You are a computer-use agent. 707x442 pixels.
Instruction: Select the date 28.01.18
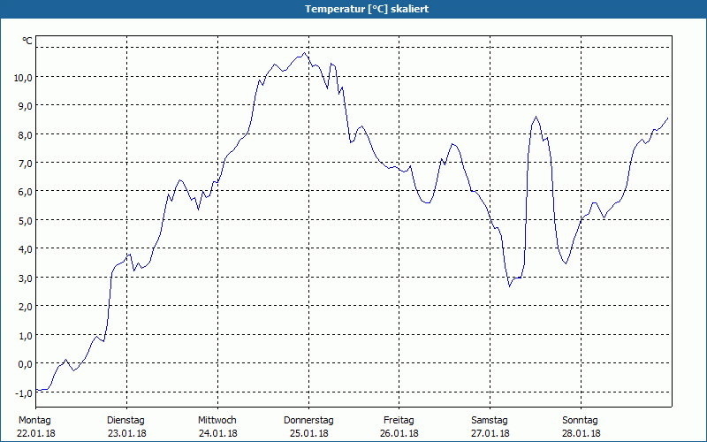point(582,433)
